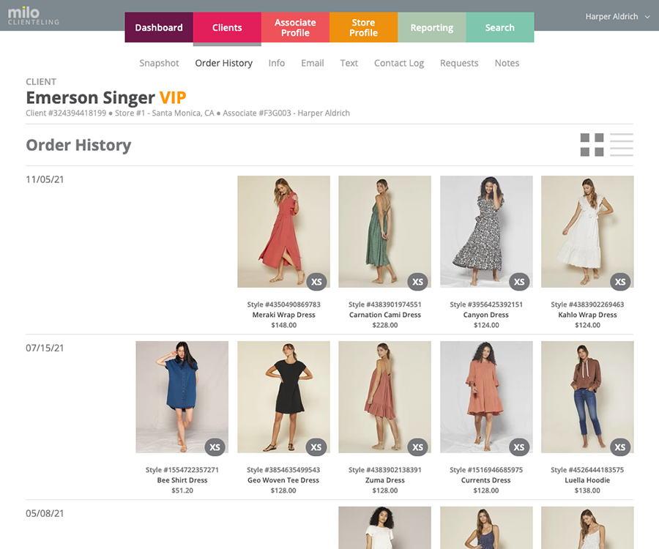Click XS size badge on Kahlo Wrap Dress
Image resolution: width=659 pixels, height=549 pixels.
pyautogui.click(x=620, y=282)
